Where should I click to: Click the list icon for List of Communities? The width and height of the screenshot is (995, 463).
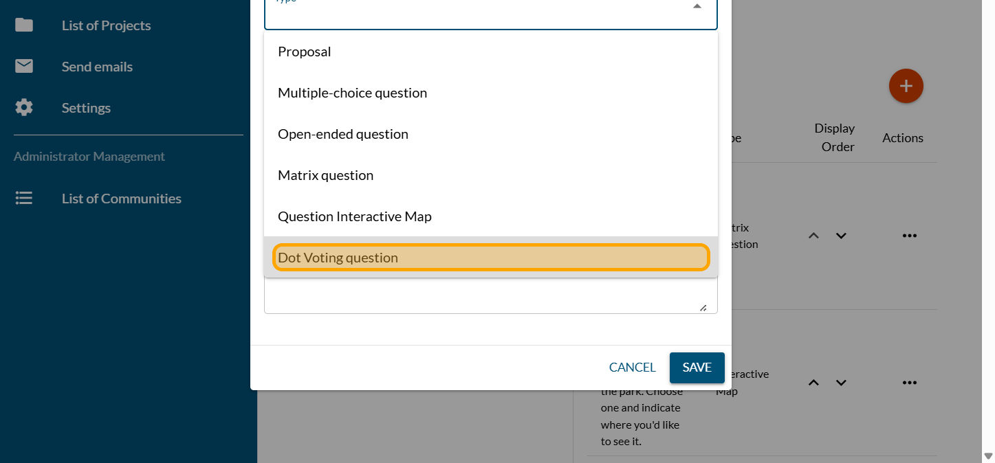24,199
